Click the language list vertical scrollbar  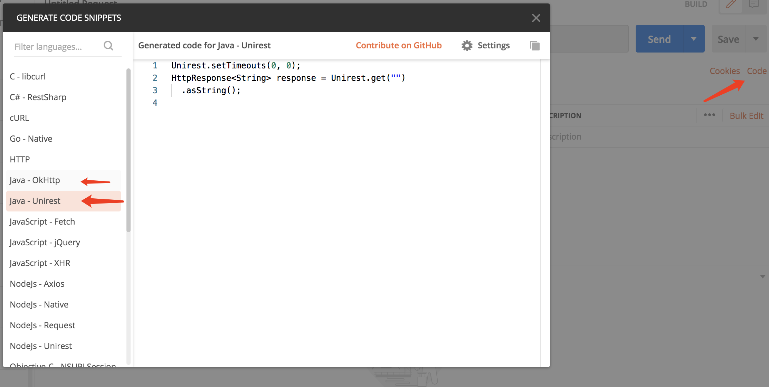pyautogui.click(x=129, y=150)
